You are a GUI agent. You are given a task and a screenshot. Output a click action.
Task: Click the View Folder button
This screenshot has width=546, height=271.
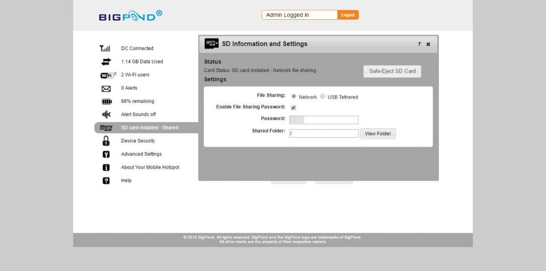pyautogui.click(x=378, y=134)
